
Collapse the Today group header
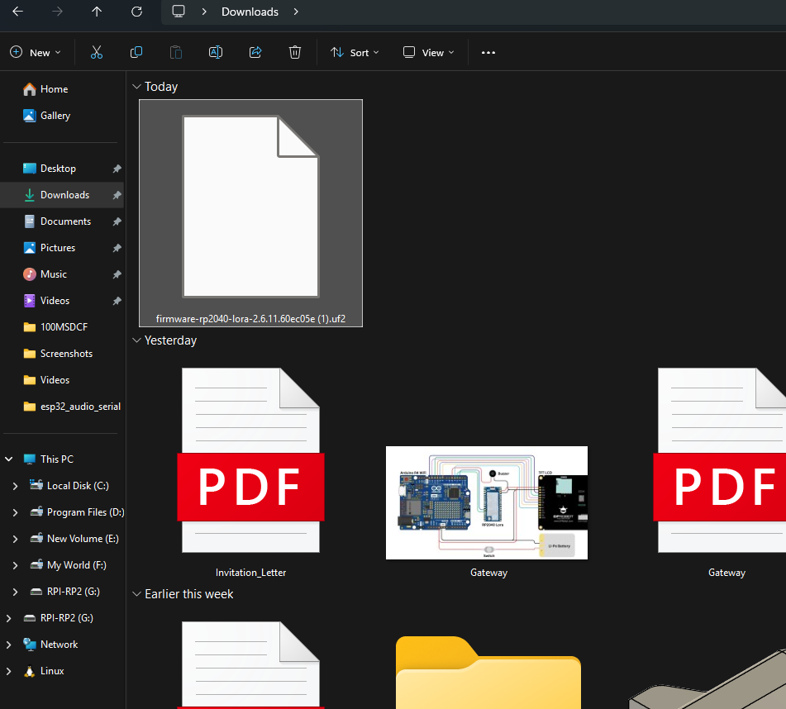tap(136, 87)
